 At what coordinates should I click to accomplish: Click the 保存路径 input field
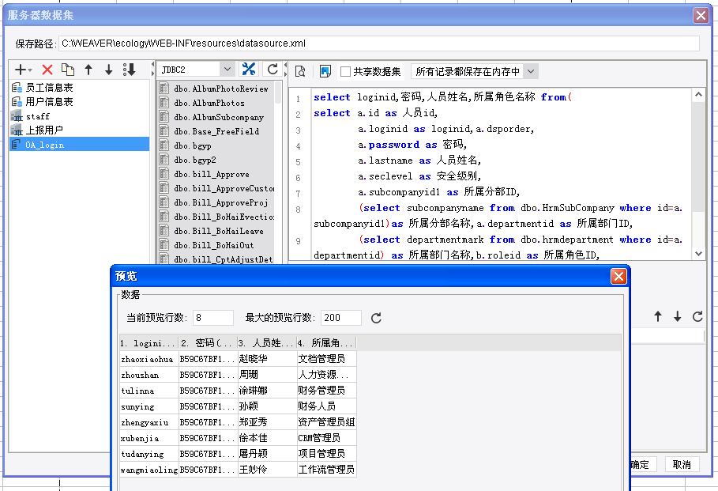point(378,43)
